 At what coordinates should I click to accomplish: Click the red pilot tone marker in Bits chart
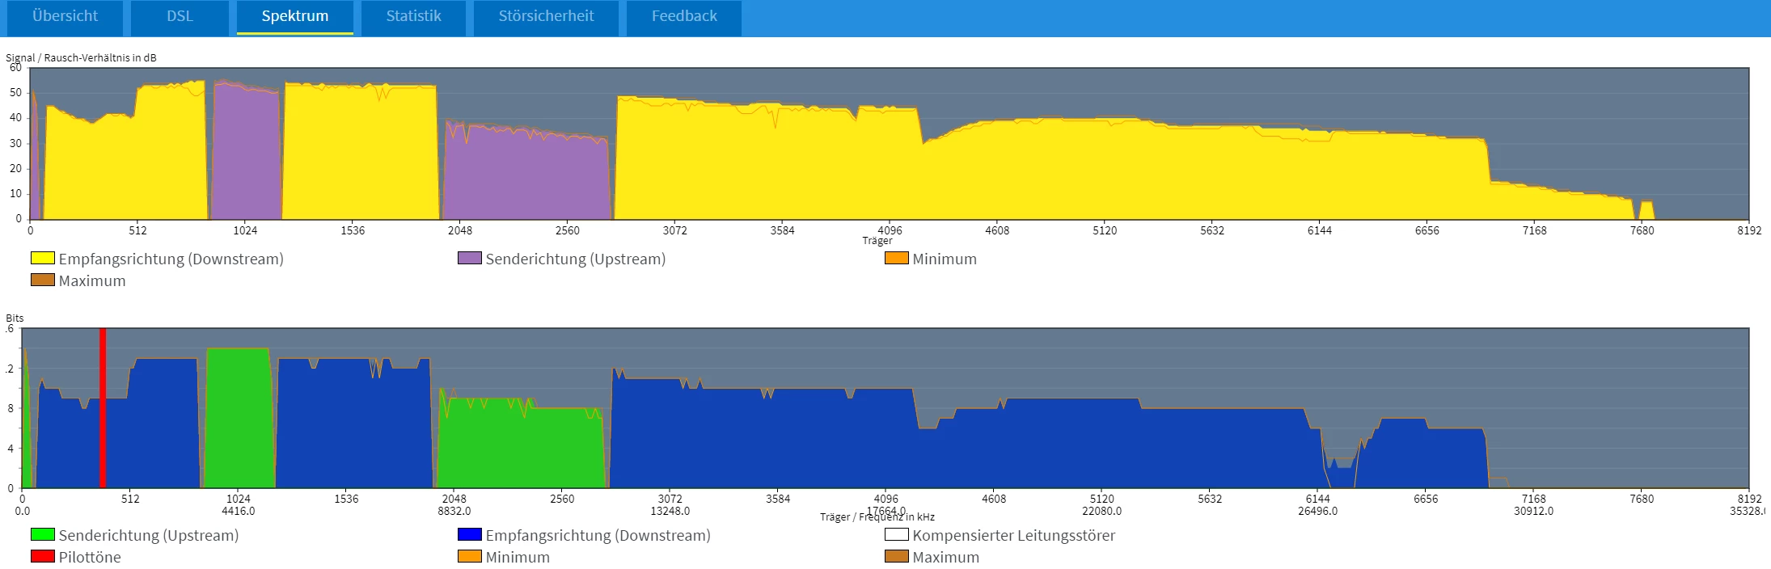103,408
